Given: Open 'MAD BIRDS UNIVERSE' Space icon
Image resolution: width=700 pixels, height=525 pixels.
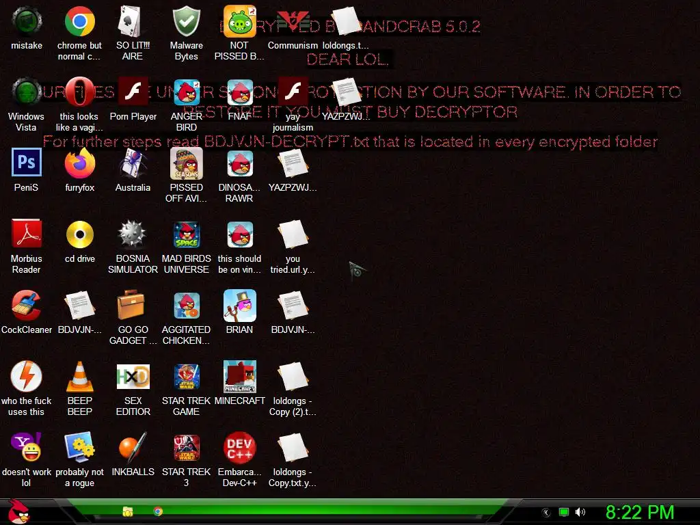Looking at the screenshot, I should pos(186,234).
